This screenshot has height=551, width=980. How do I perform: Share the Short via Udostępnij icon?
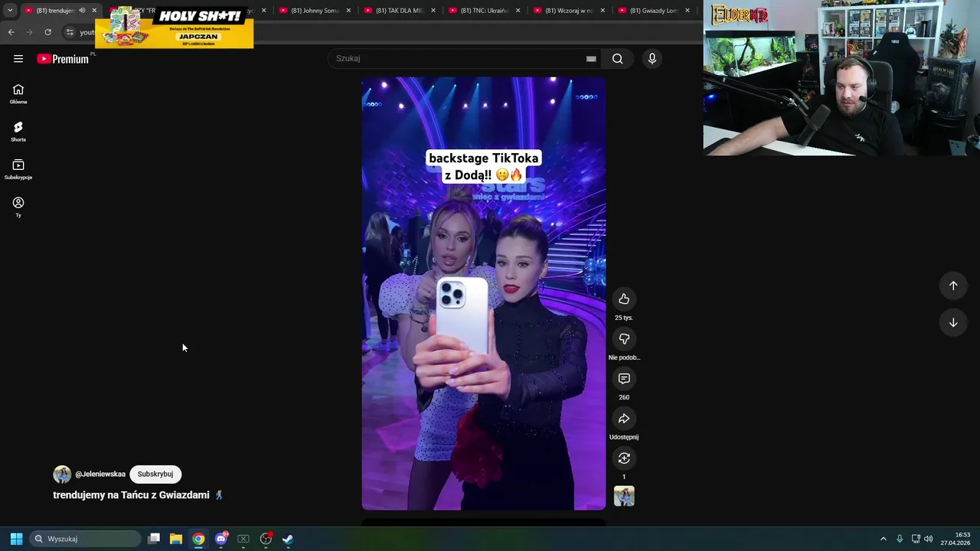click(x=624, y=419)
